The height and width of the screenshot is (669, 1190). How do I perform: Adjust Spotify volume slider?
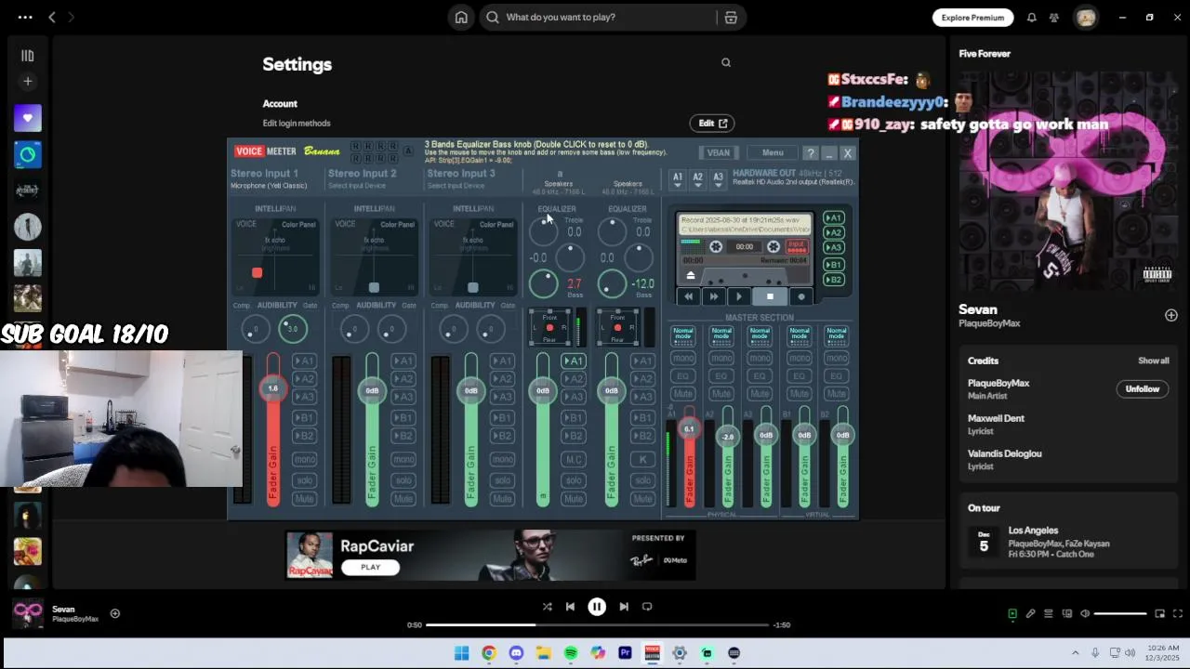click(x=1120, y=613)
